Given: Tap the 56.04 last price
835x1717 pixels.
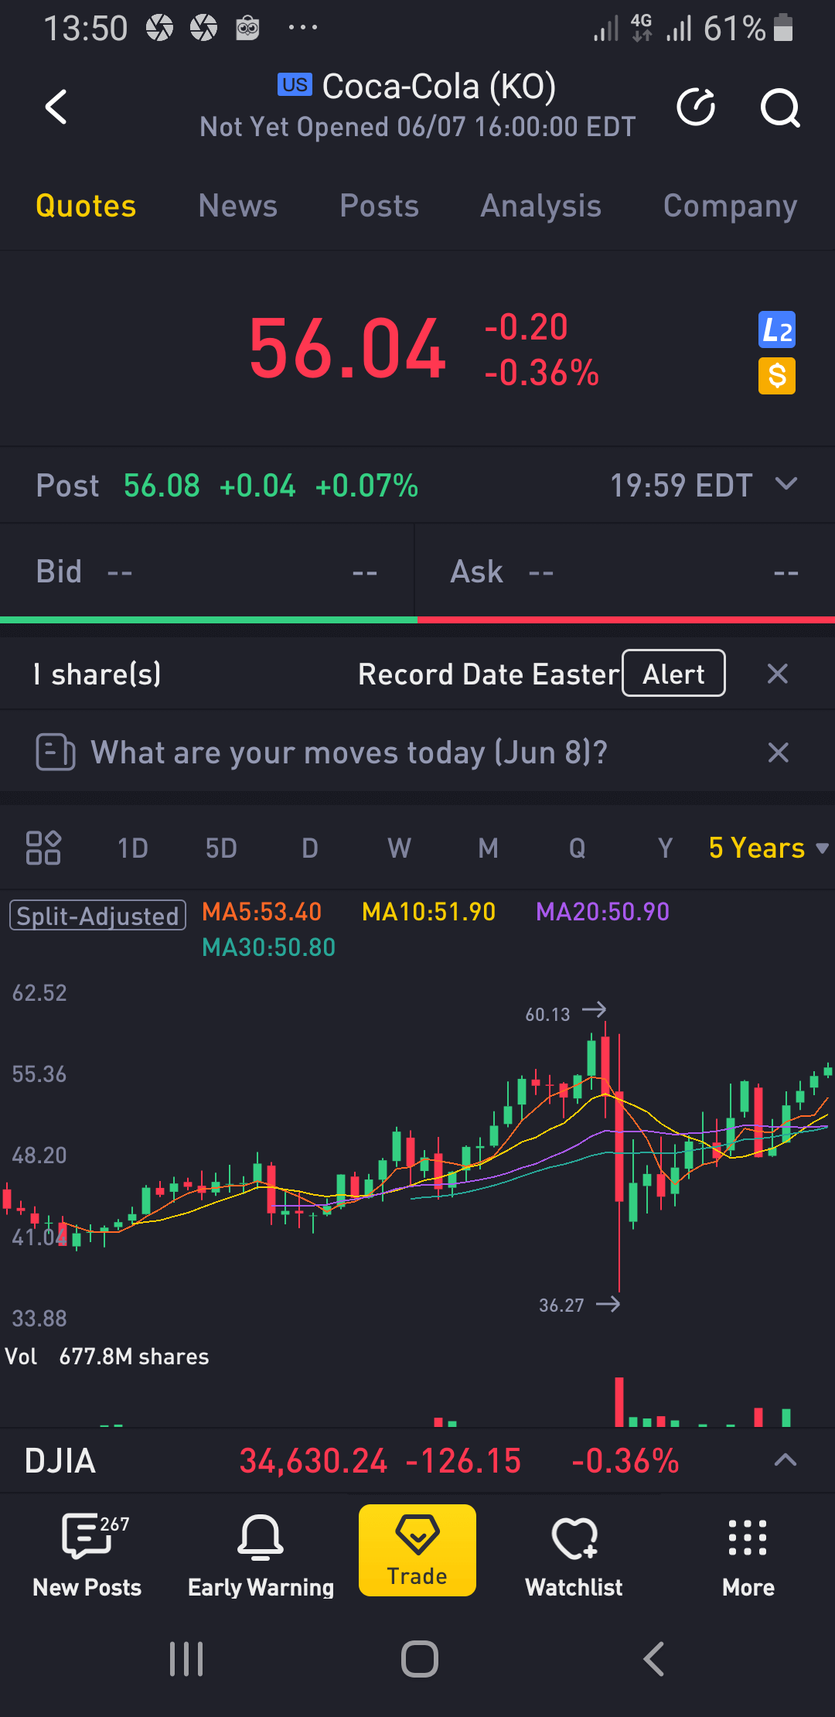Looking at the screenshot, I should click(x=347, y=349).
